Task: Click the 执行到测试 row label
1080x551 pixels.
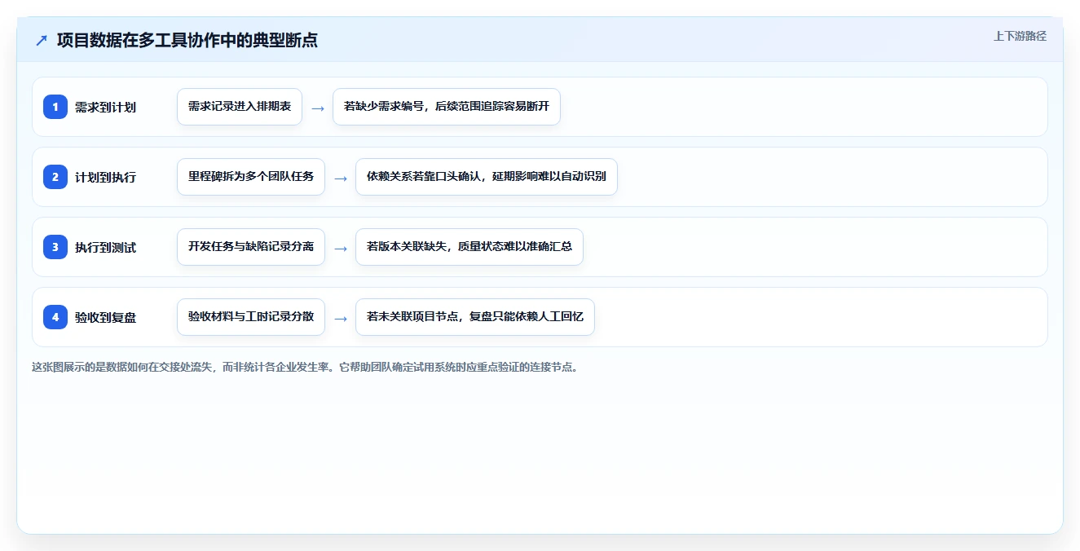Action: (x=105, y=247)
